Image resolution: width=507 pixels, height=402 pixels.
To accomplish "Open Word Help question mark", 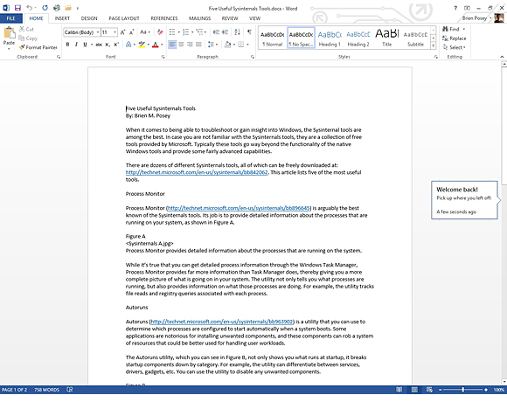I will [x=455, y=8].
